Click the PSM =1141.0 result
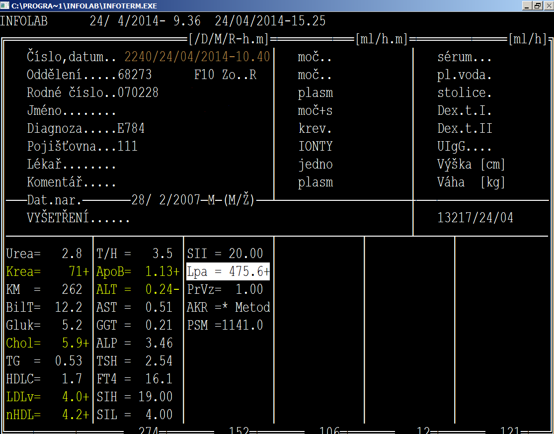This screenshot has width=554, height=434. point(225,325)
